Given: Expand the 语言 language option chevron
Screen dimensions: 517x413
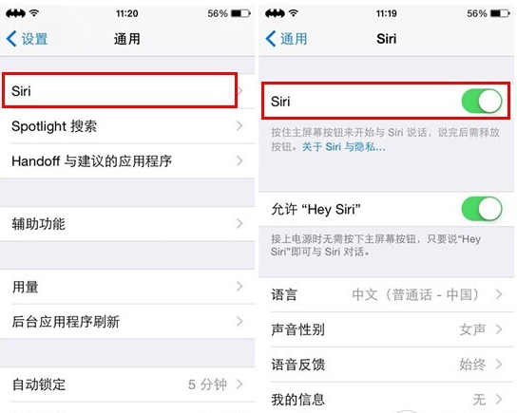Looking at the screenshot, I should 500,294.
